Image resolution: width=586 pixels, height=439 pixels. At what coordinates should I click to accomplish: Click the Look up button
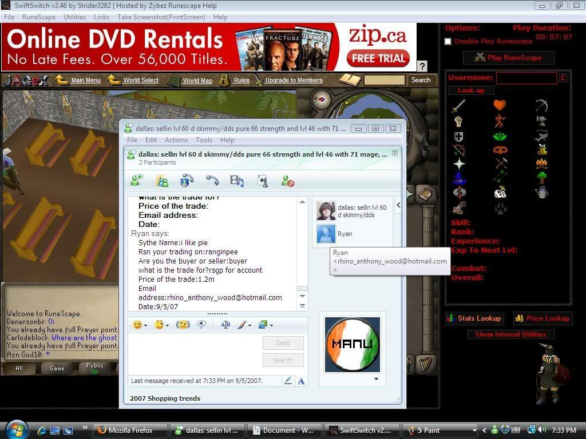[x=471, y=90]
